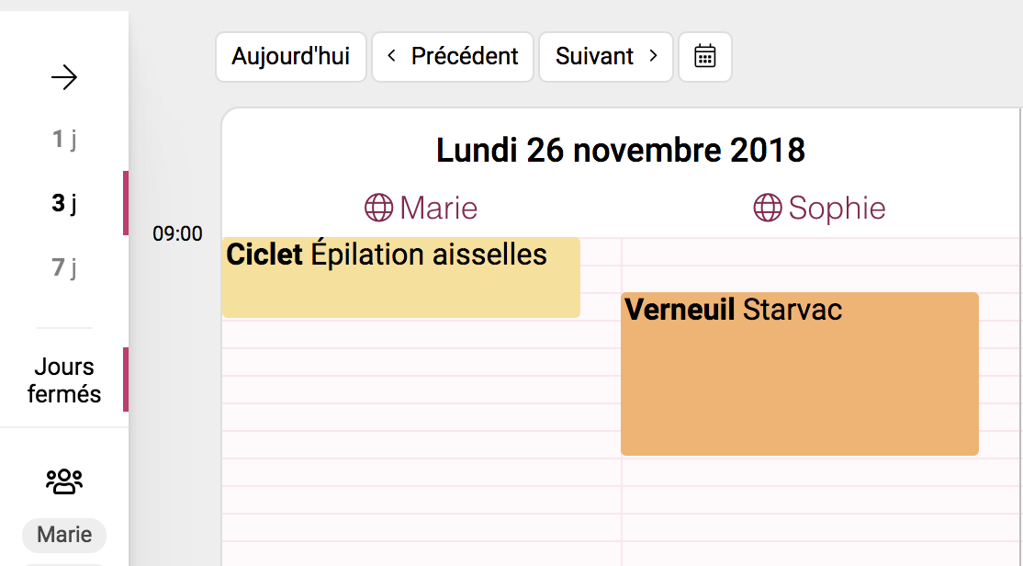The width and height of the screenshot is (1023, 566).
Task: Advance to next days with Suivant
Action: pyautogui.click(x=606, y=57)
